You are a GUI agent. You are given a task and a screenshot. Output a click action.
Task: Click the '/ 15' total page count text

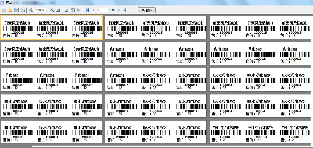tap(112, 10)
